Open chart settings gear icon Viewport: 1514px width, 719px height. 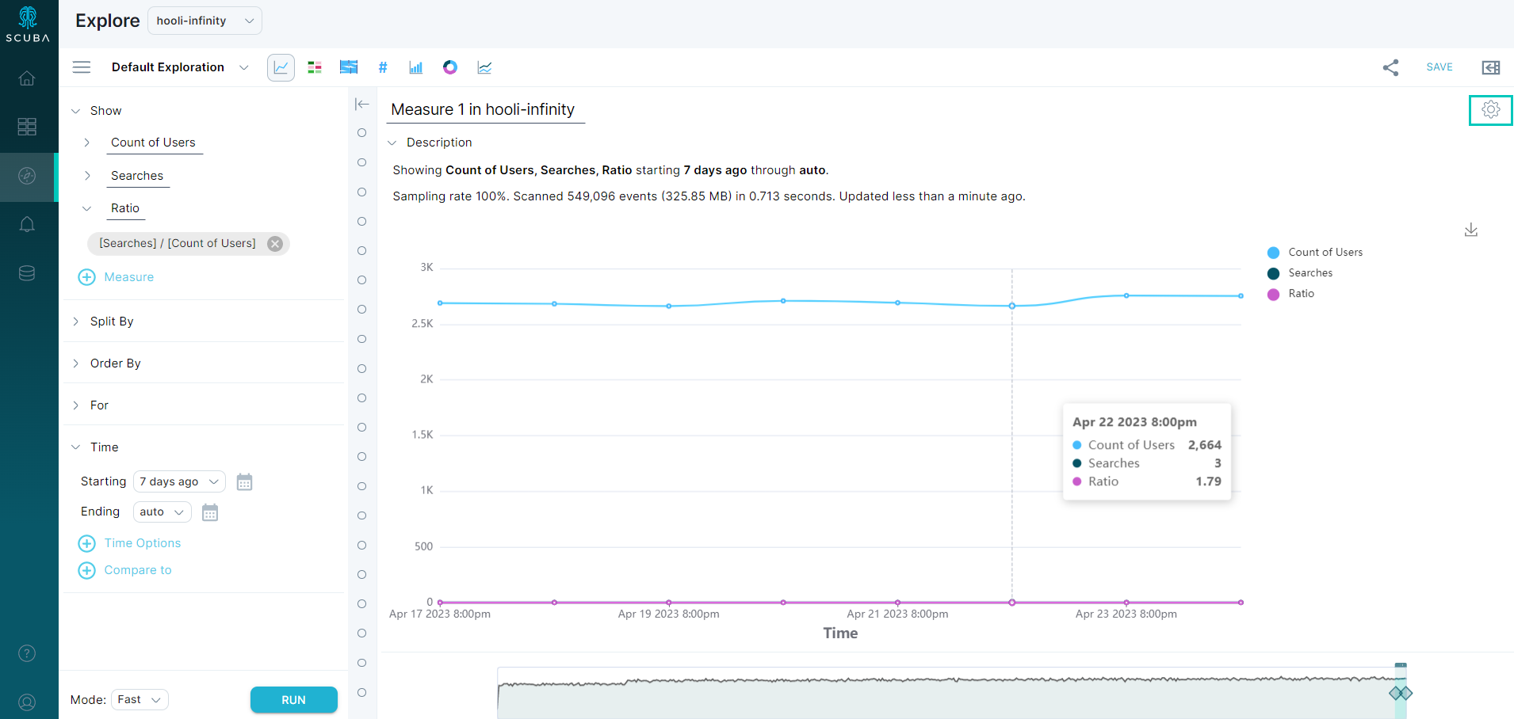1491,110
